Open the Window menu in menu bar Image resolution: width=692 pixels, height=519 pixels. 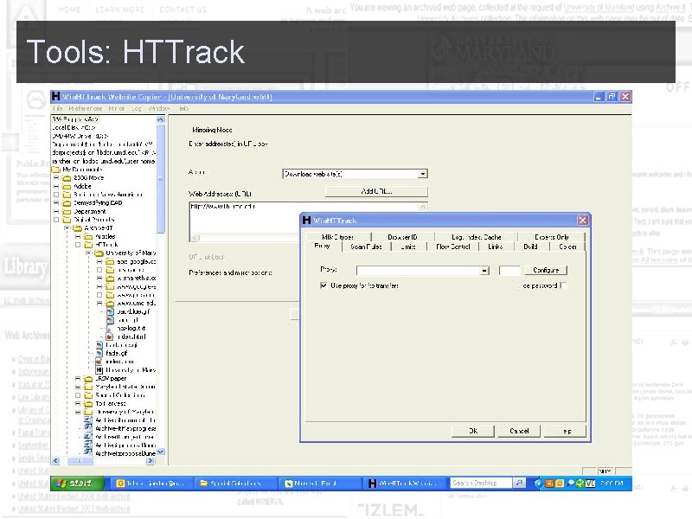pos(159,108)
